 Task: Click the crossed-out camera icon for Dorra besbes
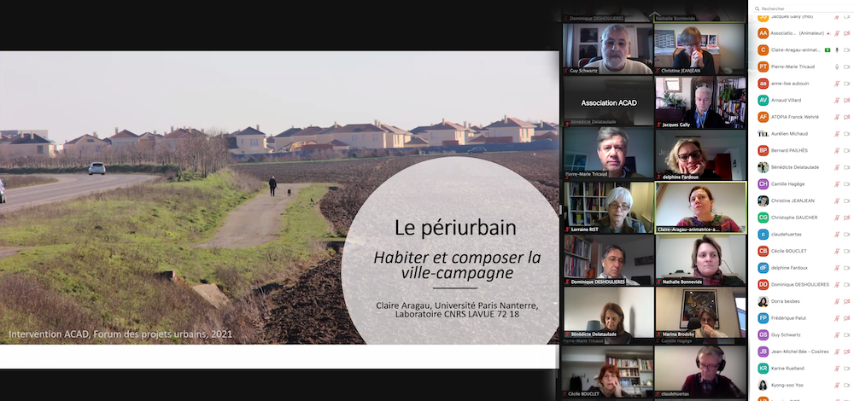tap(847, 301)
